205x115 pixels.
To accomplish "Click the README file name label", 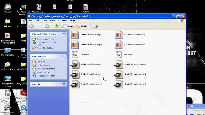I will pyautogui.click(x=128, y=55).
